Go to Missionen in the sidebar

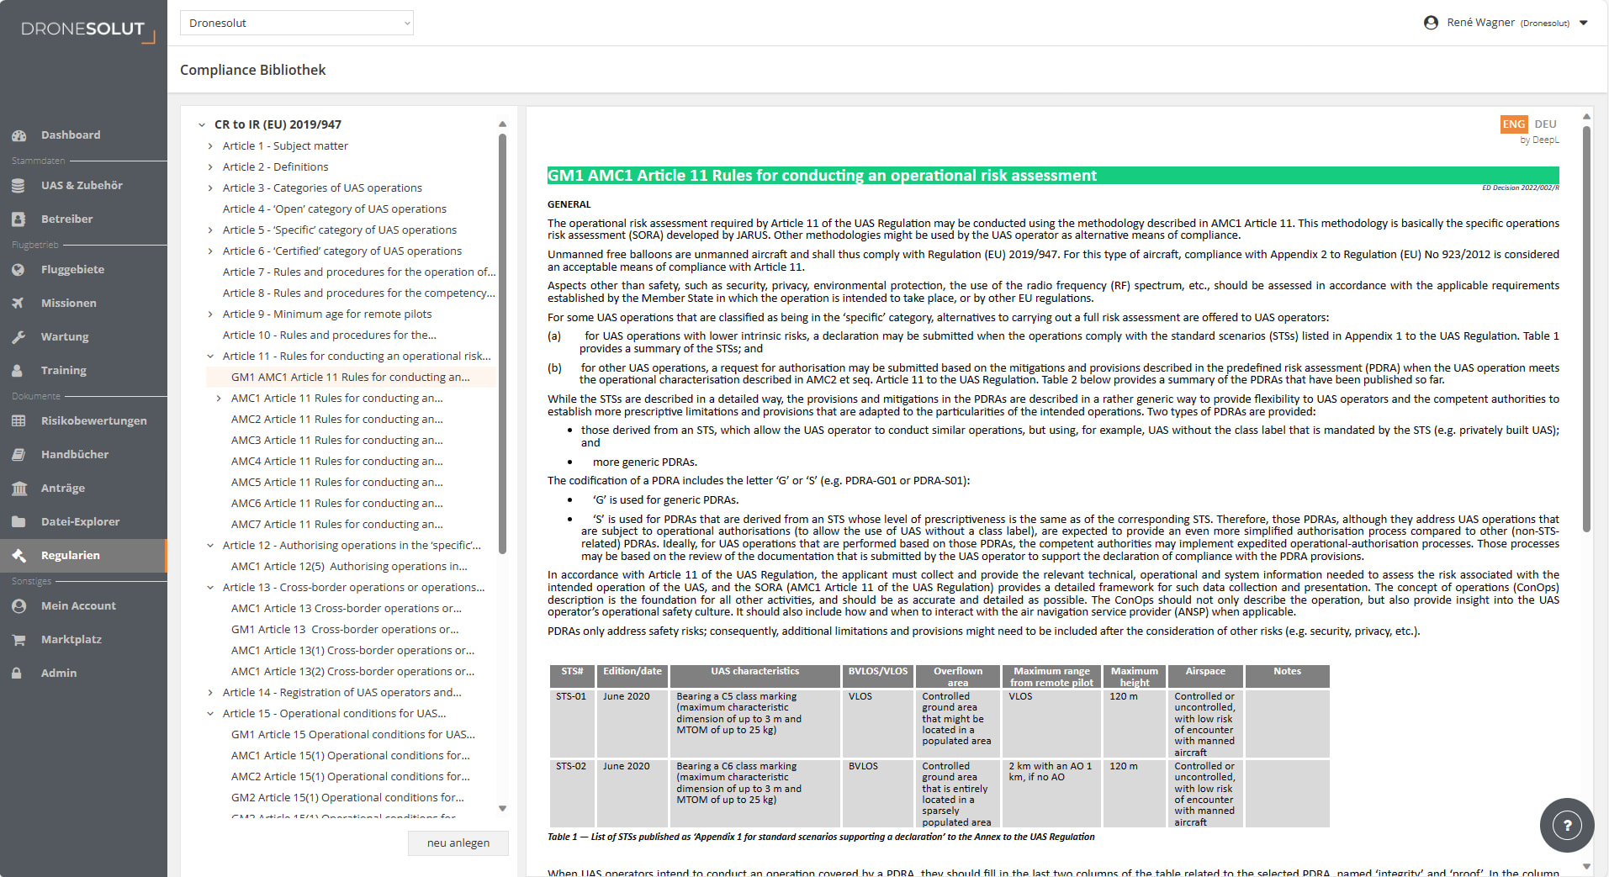point(83,304)
